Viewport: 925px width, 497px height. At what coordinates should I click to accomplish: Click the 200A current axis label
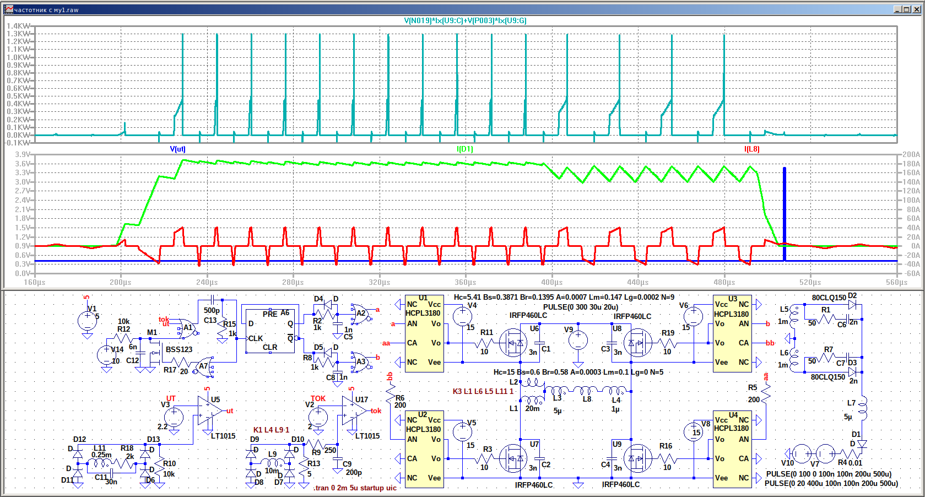(x=911, y=154)
